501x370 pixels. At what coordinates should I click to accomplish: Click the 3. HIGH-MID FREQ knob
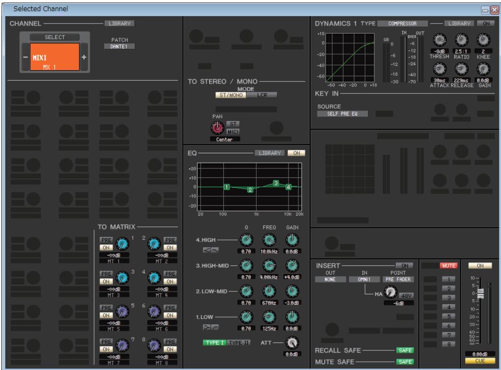[x=269, y=266]
